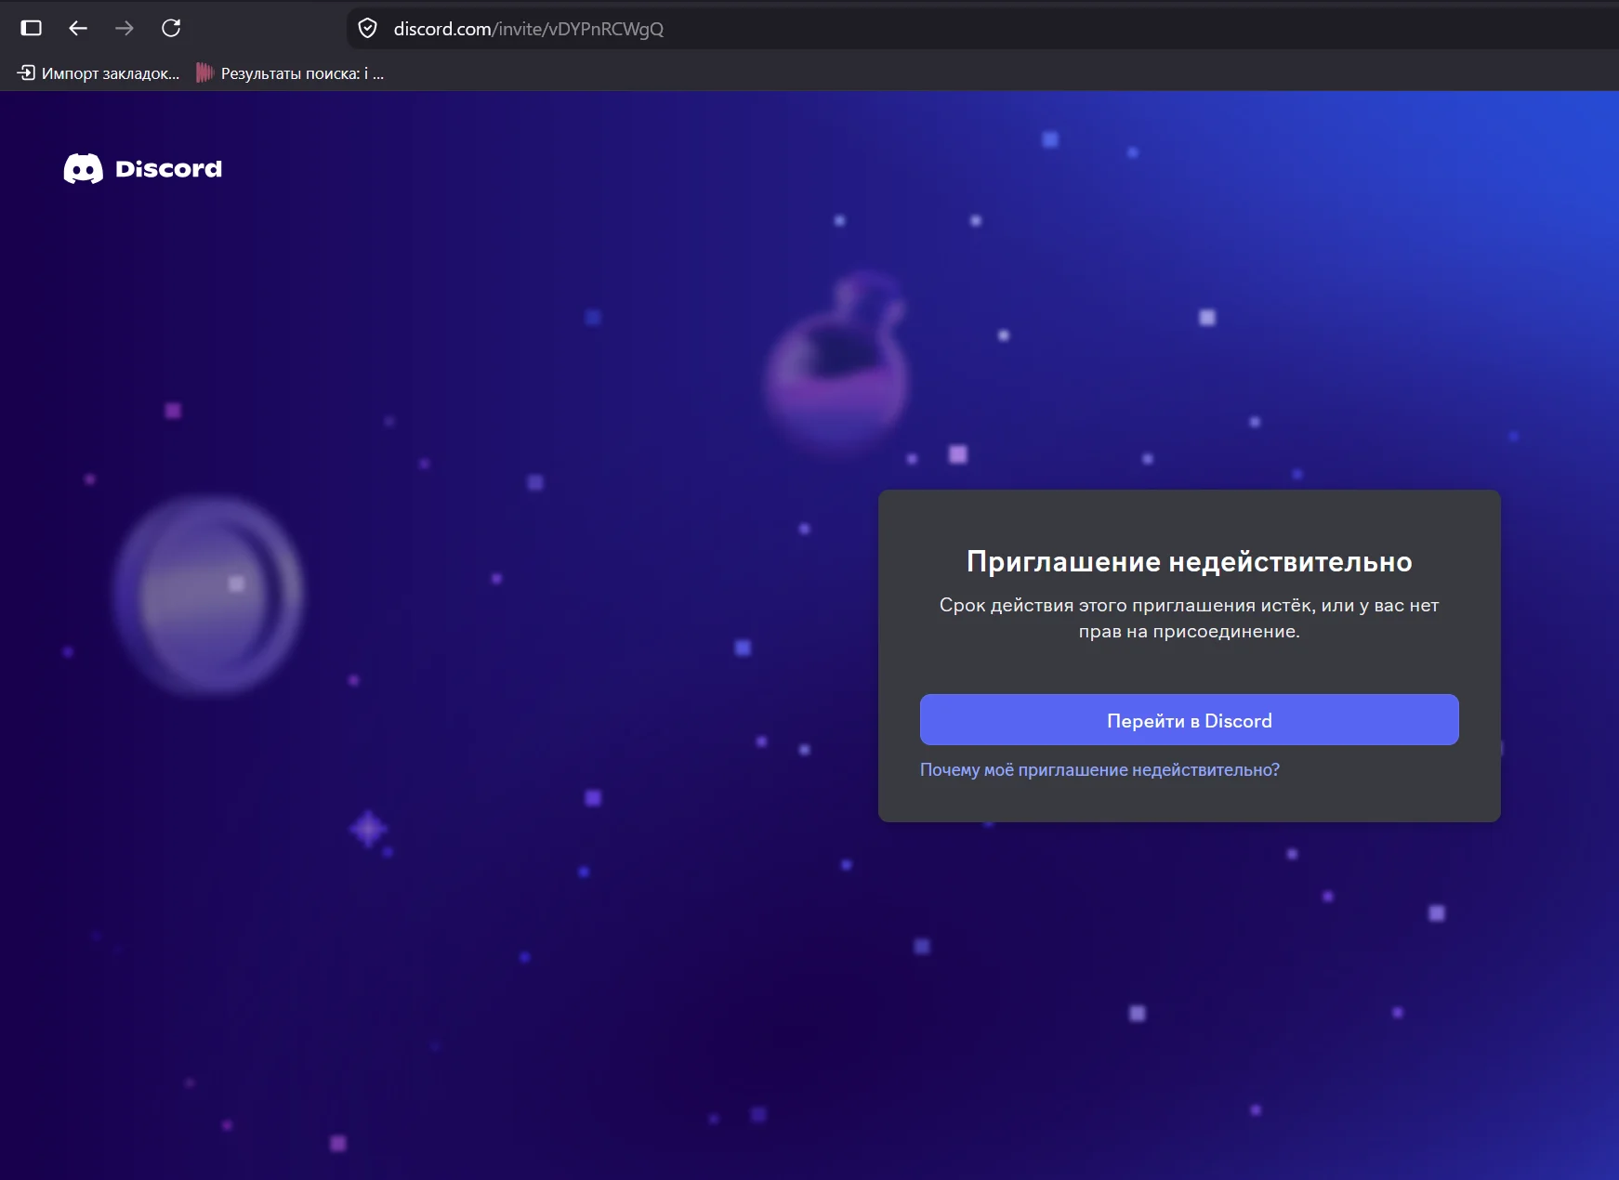Click the 'Приглашение недействительно' heading

point(1189,561)
